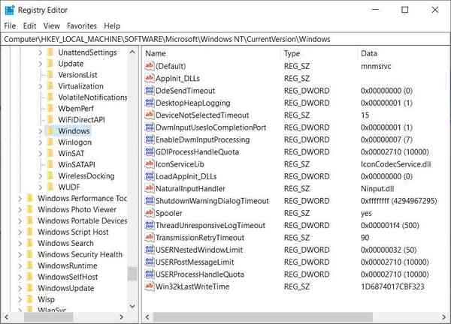451x324 pixels.
Task: Open the Help menu
Action: (112, 25)
